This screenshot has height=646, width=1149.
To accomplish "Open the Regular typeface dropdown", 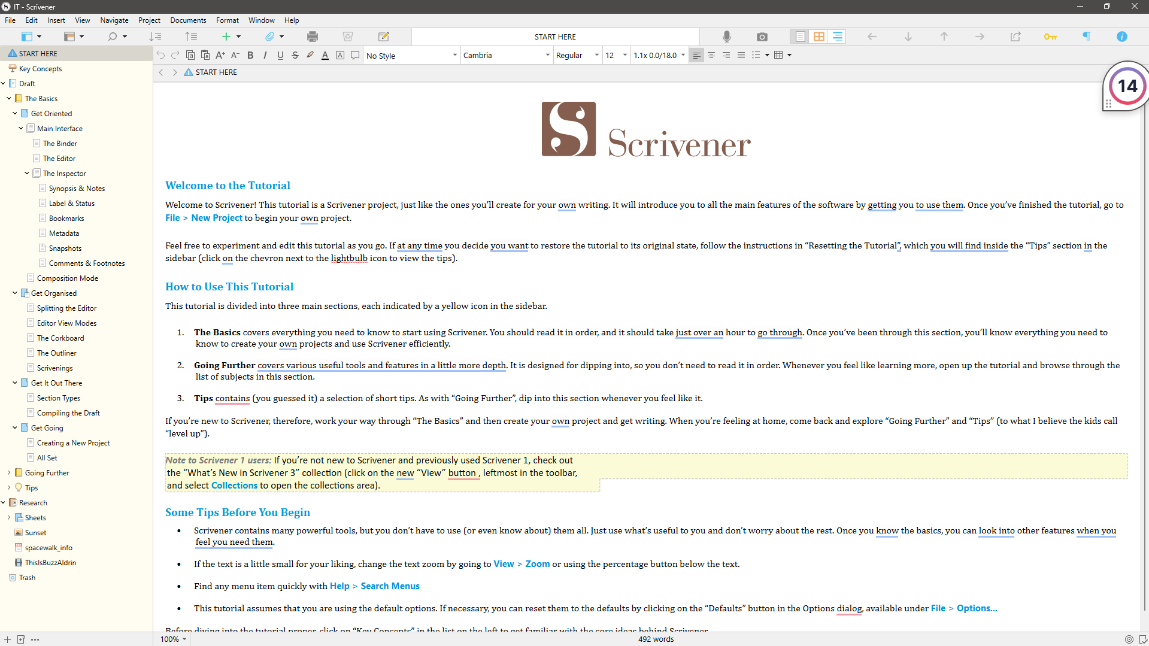I will 577,55.
